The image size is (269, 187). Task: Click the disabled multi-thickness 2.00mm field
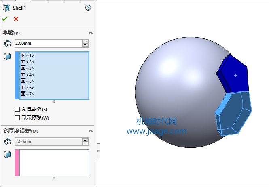[49, 141]
